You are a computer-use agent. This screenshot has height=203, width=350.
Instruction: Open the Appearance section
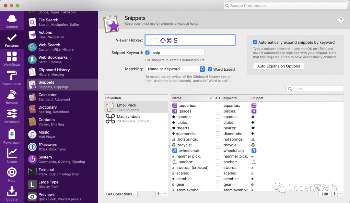tap(12, 78)
